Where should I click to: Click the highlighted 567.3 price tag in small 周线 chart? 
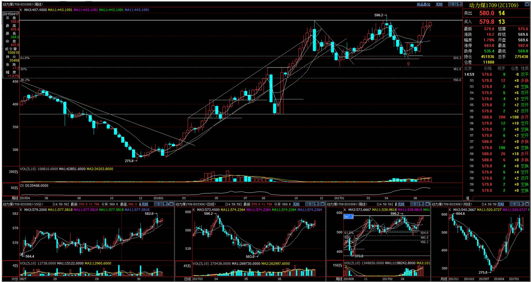click(x=348, y=217)
